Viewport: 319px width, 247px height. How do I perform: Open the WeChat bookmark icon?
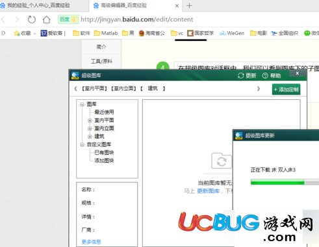point(307,33)
